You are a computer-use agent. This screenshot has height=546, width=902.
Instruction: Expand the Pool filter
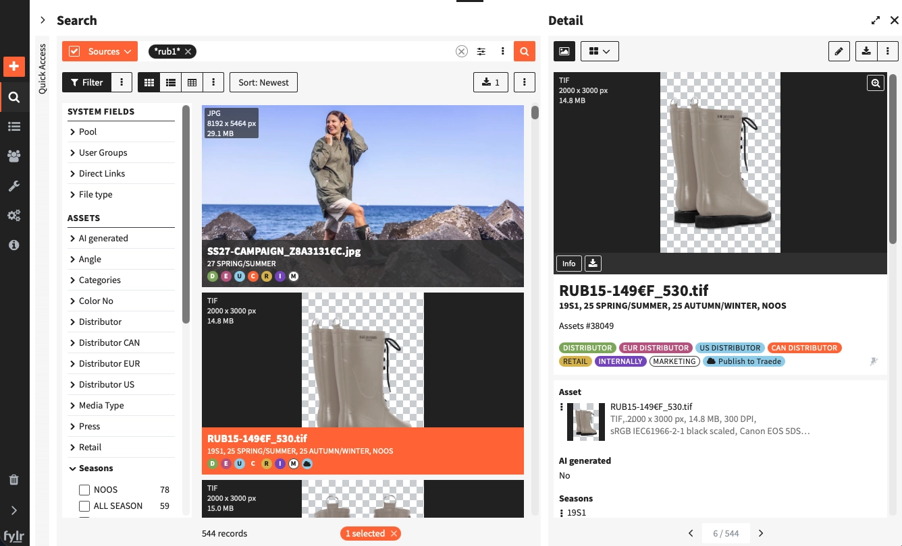121,131
